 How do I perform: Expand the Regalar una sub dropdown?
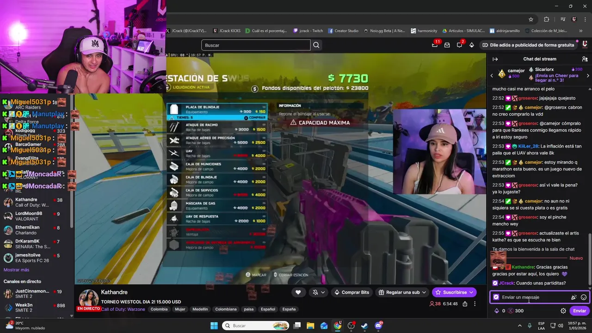(424, 292)
